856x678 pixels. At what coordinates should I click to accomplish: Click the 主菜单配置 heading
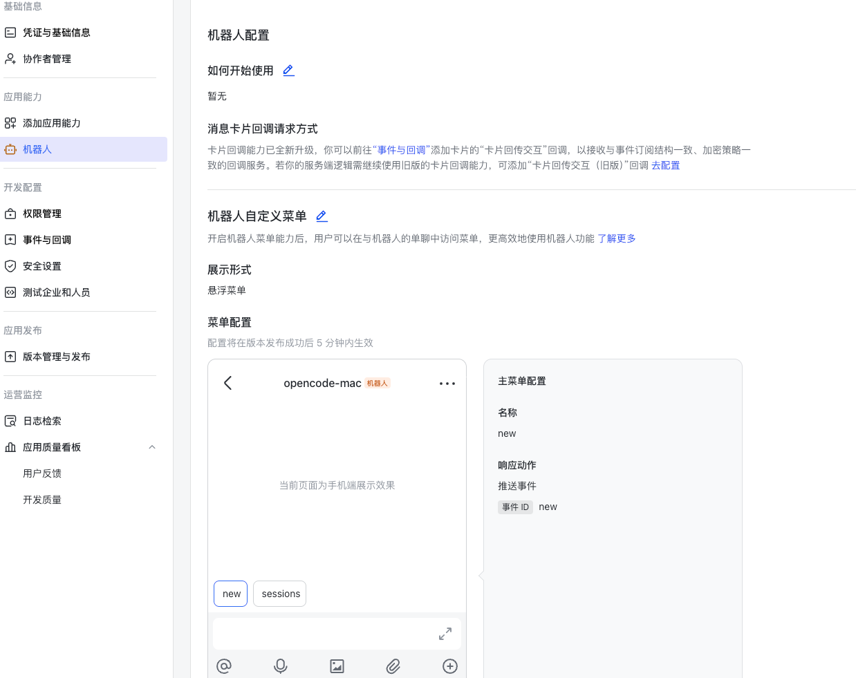[x=522, y=381]
